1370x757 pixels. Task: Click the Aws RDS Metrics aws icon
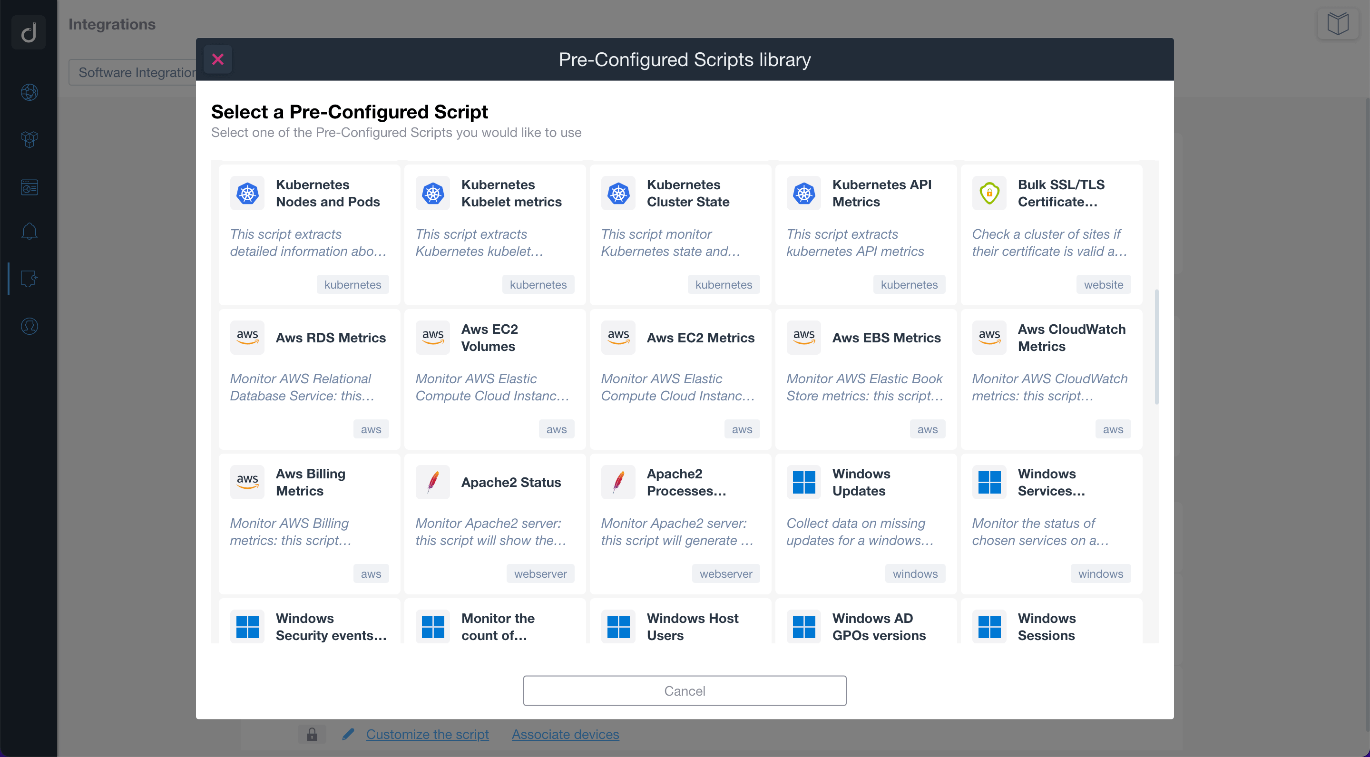[247, 338]
